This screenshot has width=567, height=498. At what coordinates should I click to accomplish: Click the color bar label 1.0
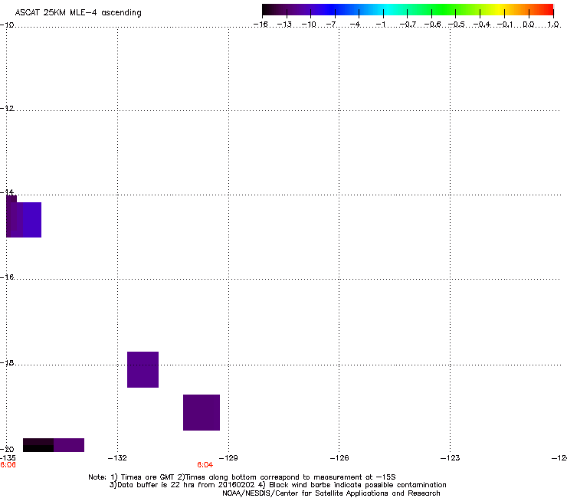tap(553, 25)
